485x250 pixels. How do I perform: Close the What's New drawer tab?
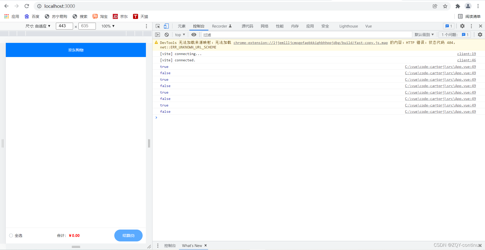206,245
